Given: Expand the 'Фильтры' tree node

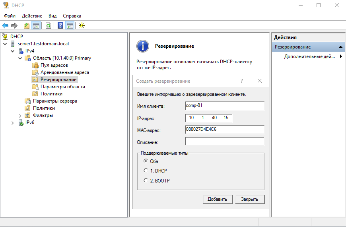Looking at the screenshot, I should coord(20,115).
